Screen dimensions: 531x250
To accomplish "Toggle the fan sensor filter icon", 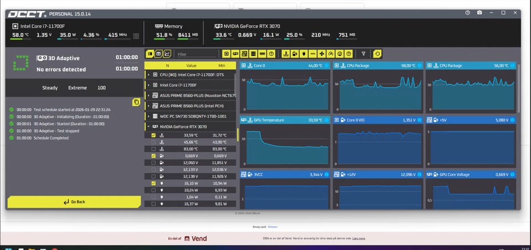I will pyautogui.click(x=322, y=54).
